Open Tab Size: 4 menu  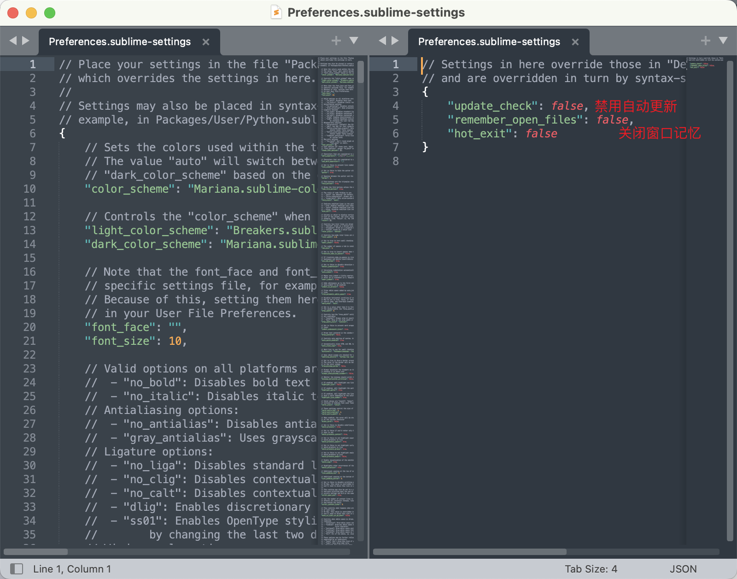click(591, 569)
